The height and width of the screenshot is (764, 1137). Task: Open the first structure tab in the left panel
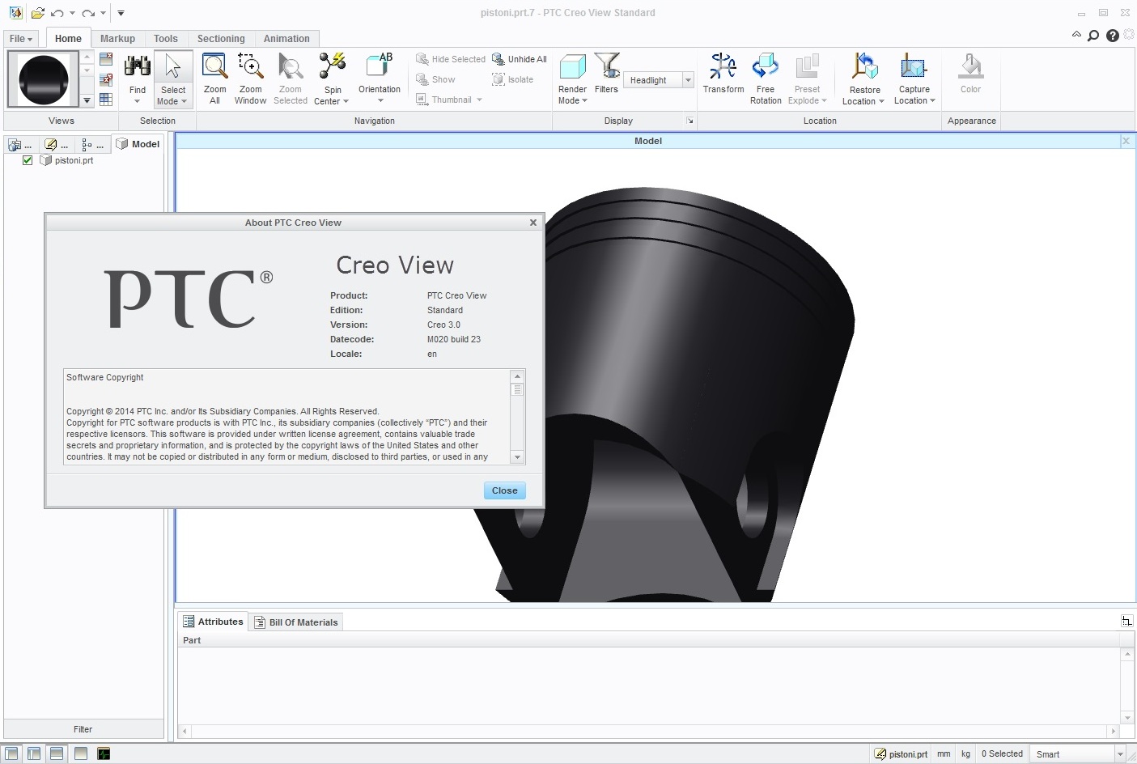(19, 144)
